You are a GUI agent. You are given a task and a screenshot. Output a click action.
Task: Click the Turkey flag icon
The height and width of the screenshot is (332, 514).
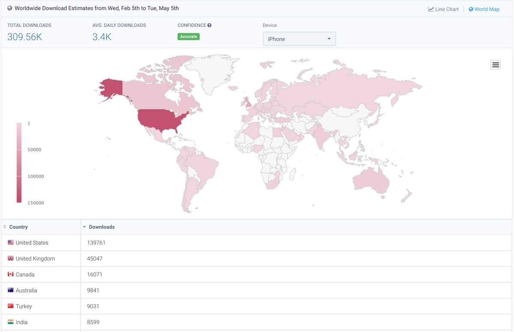(11, 306)
